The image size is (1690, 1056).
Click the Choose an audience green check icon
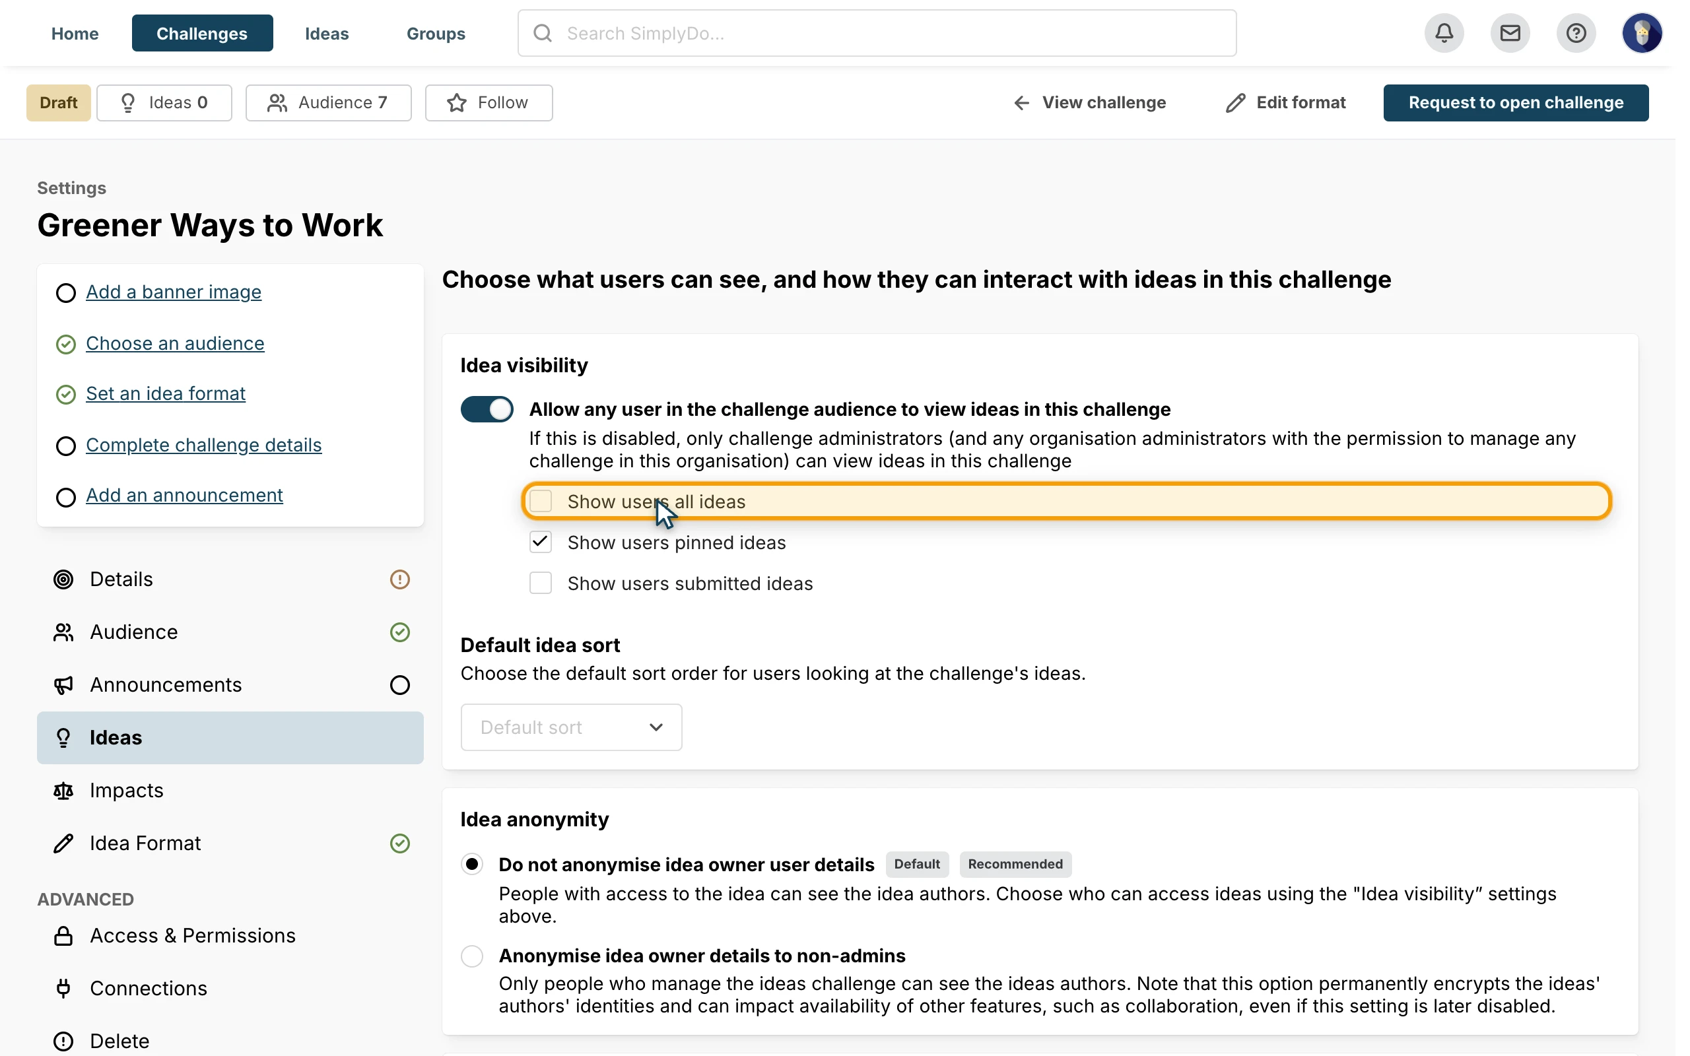[65, 344]
